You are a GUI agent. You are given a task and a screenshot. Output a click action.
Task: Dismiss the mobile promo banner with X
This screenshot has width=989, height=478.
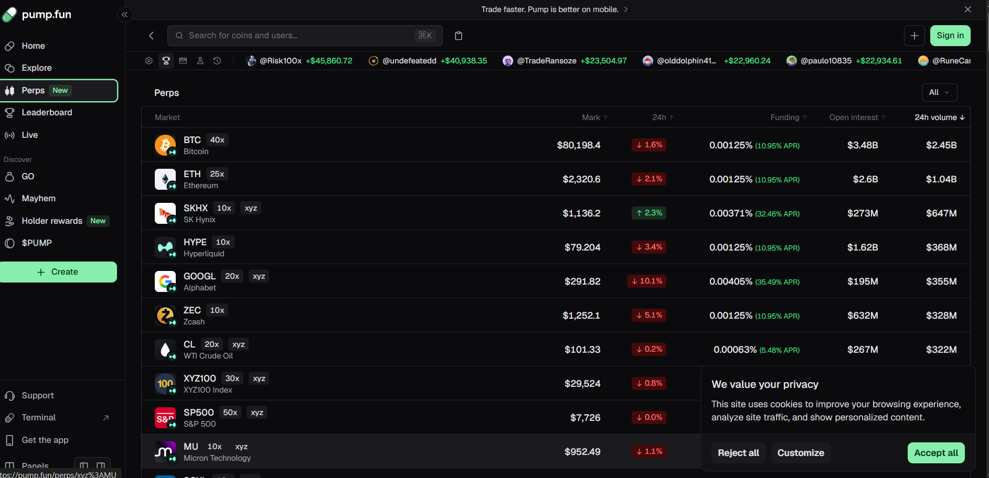tap(968, 9)
